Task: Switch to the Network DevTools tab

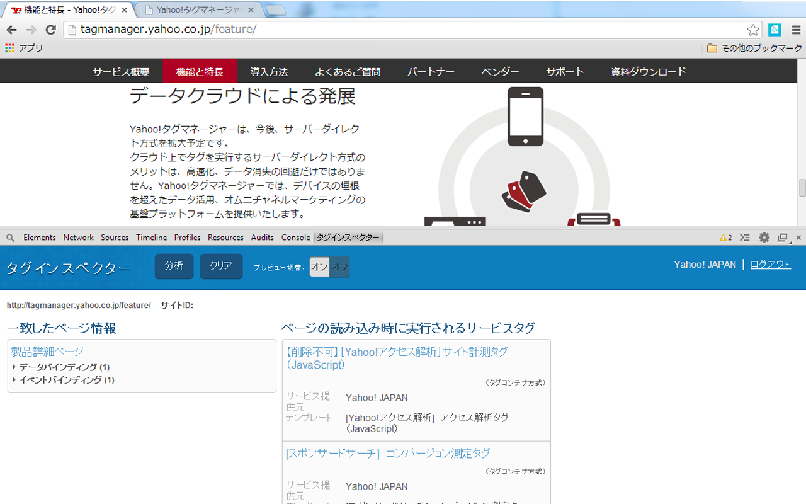Action: (x=78, y=238)
